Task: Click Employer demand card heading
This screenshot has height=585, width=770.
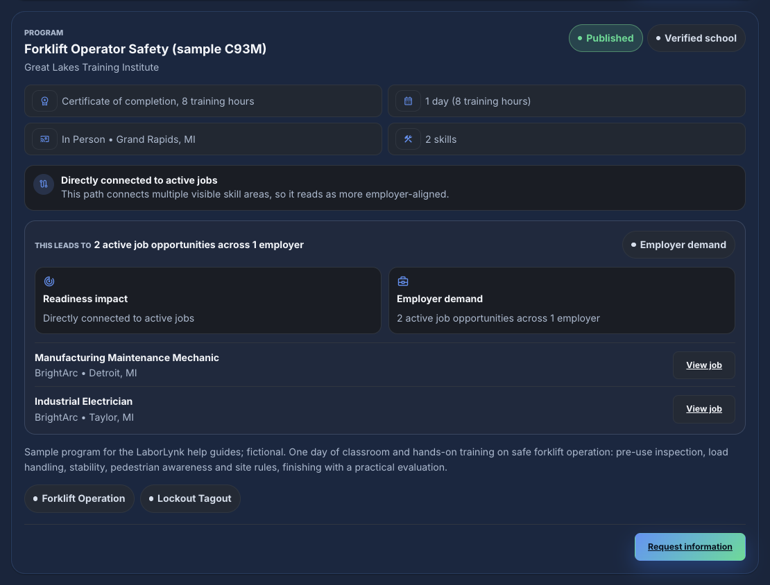Action: click(440, 299)
